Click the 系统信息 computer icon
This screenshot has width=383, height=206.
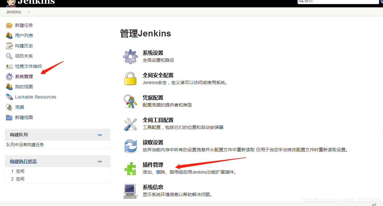130,191
